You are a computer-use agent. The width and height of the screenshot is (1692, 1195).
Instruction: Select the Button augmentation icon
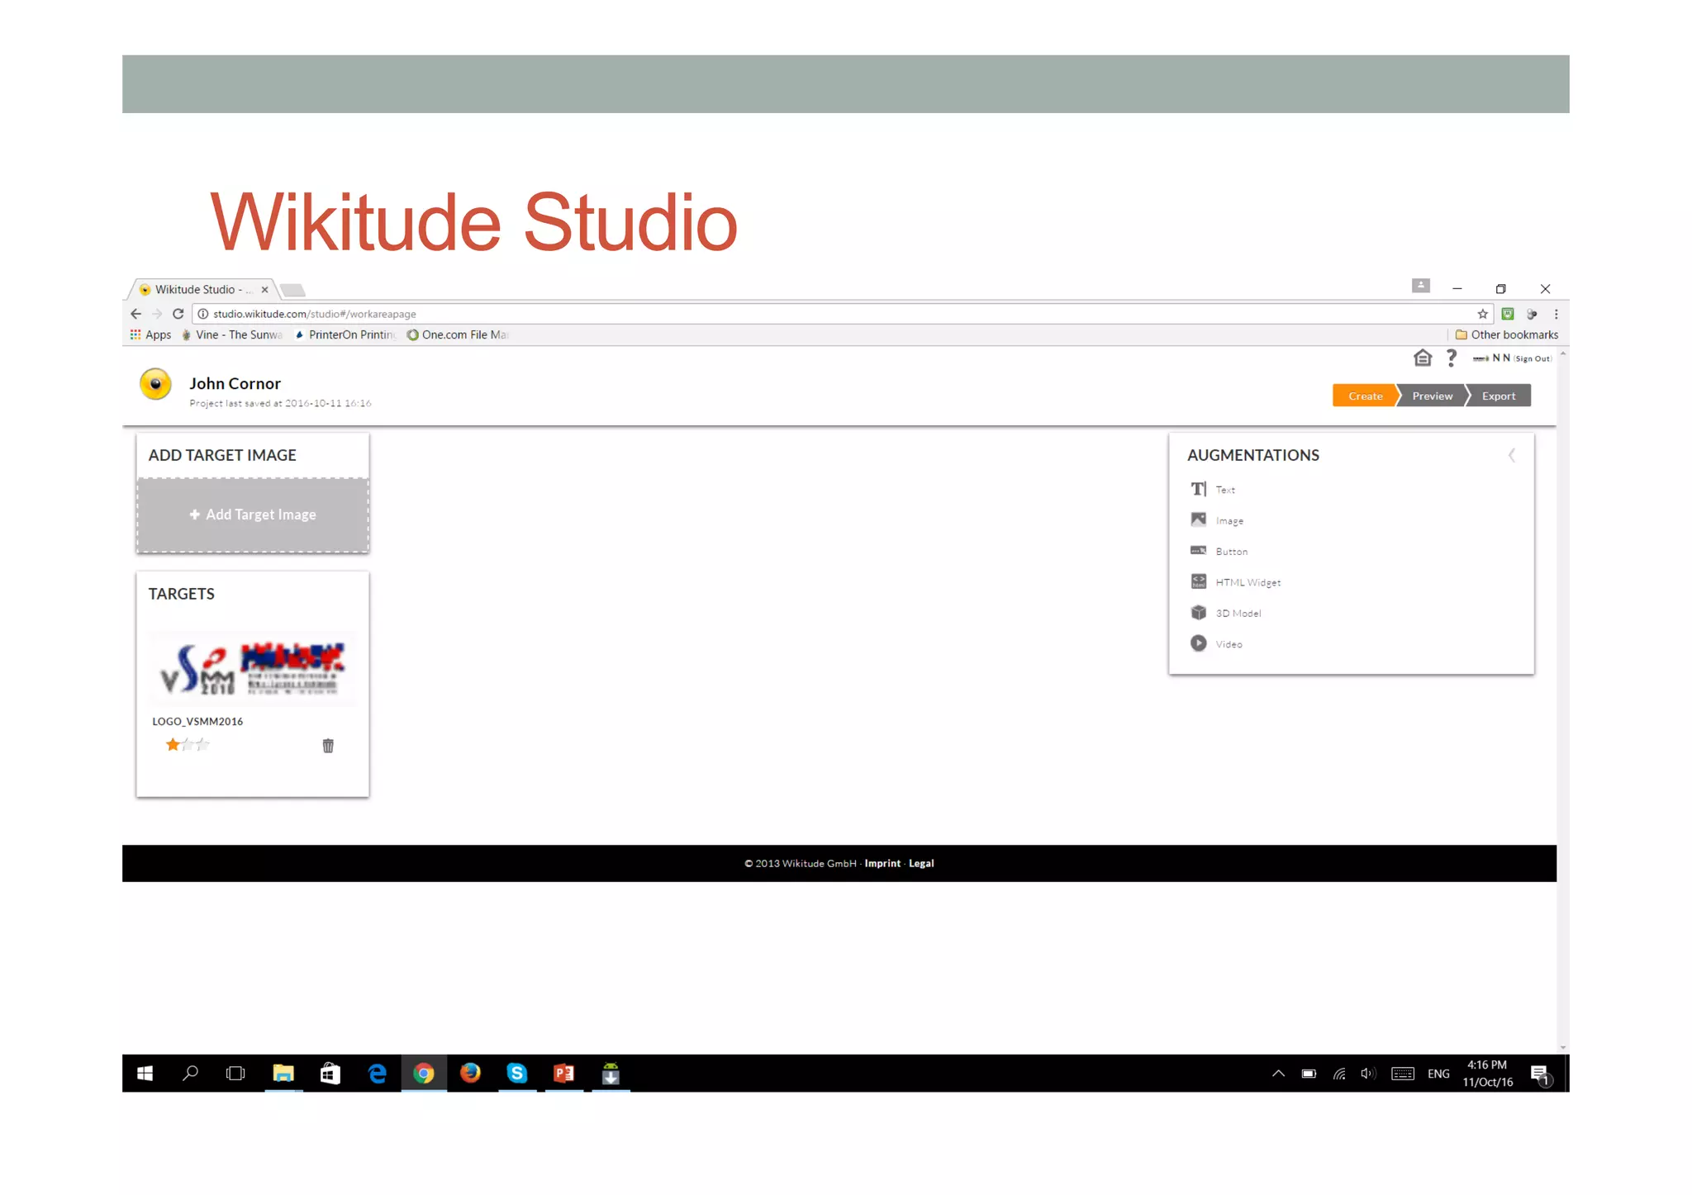coord(1198,550)
